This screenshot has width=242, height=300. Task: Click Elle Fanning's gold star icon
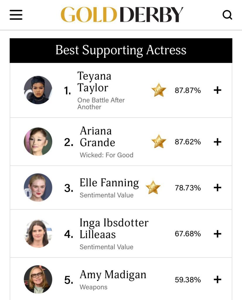153,187
